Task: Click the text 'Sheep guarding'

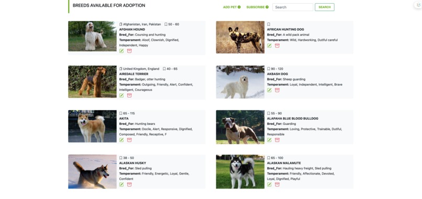Action: pyautogui.click(x=294, y=79)
